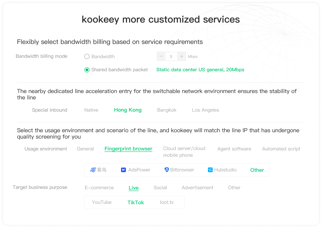Choose the Bitbrowser shield icon
322x228 pixels.
pyautogui.click(x=167, y=170)
